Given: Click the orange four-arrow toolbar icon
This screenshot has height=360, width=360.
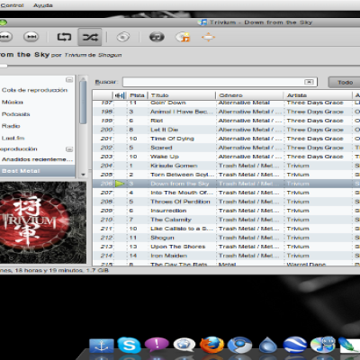Looking at the screenshot, I should click(x=208, y=37).
